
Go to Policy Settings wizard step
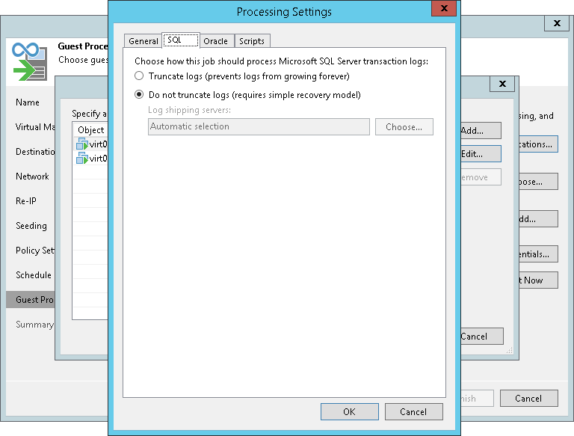[35, 251]
